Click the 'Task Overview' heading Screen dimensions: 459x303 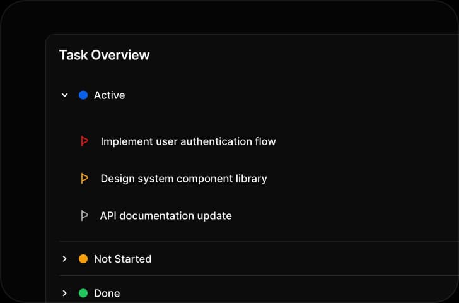tap(105, 55)
